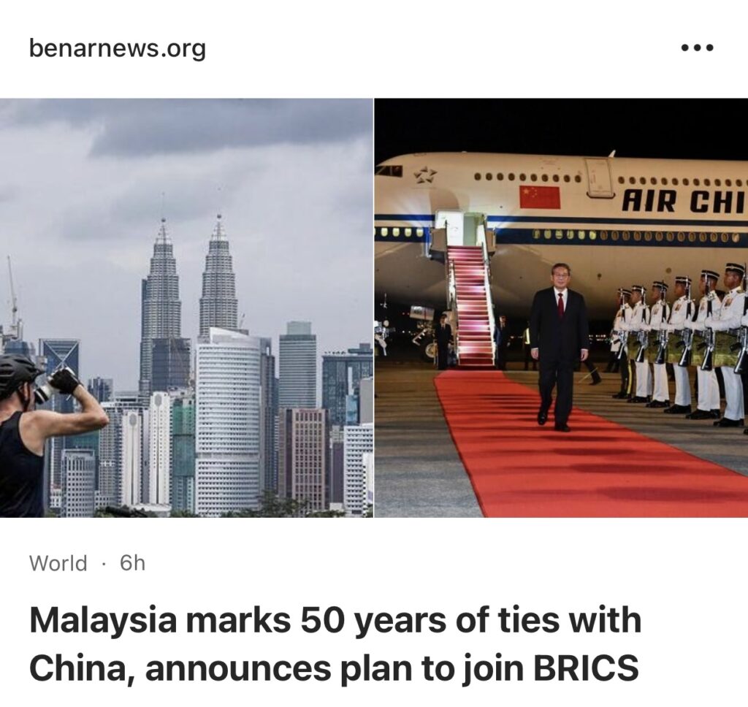Screen dimensions: 748x707
Task: Click the Star Alliance logo on the fuselage
Action: 424,175
